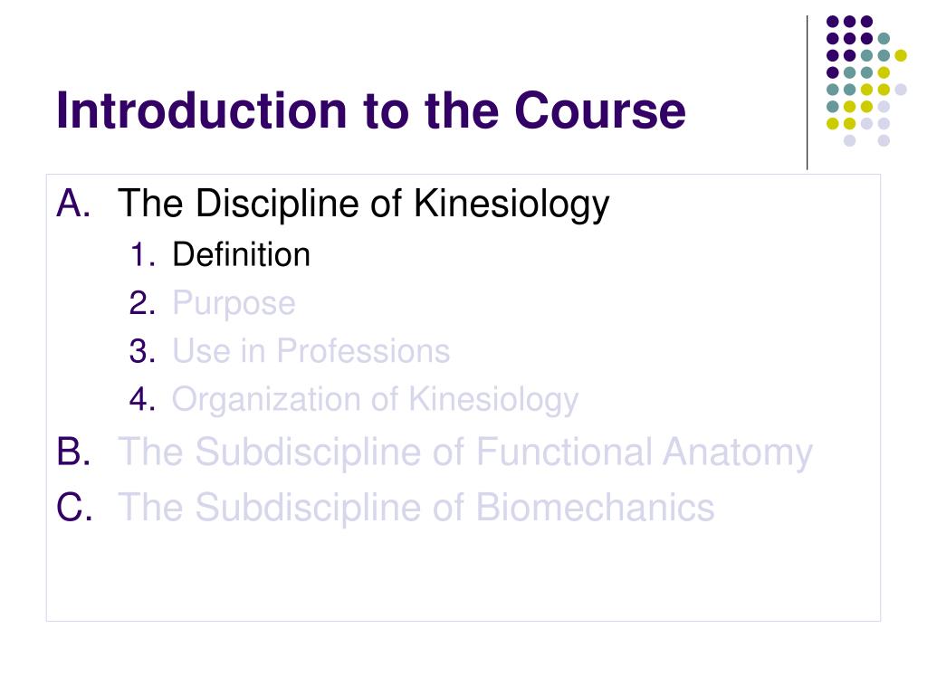
Task: Click list number '1.' before Definition
Action: 143,254
